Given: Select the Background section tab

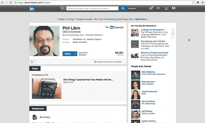Looking at the screenshot, I should (x=38, y=108).
